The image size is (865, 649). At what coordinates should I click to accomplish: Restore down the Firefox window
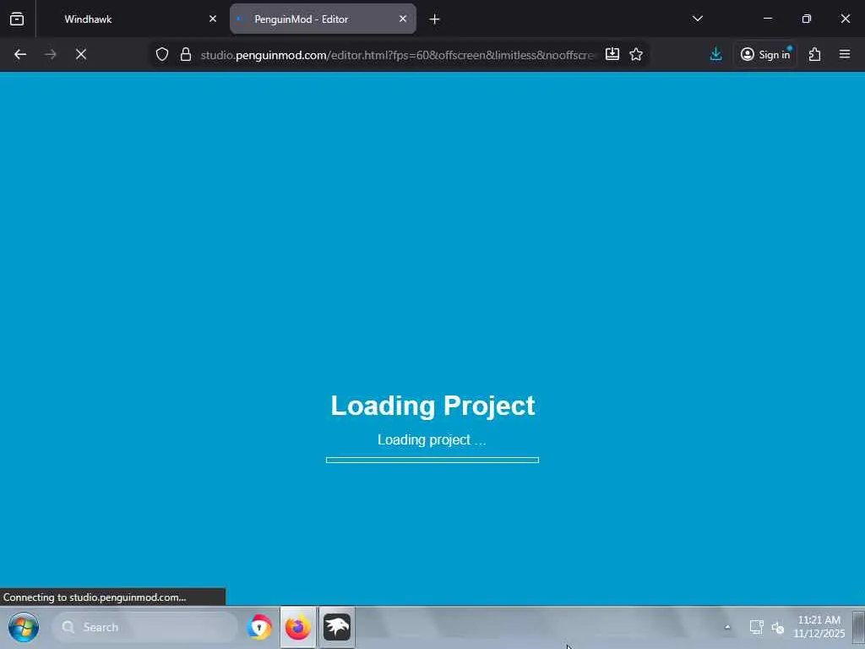[807, 19]
